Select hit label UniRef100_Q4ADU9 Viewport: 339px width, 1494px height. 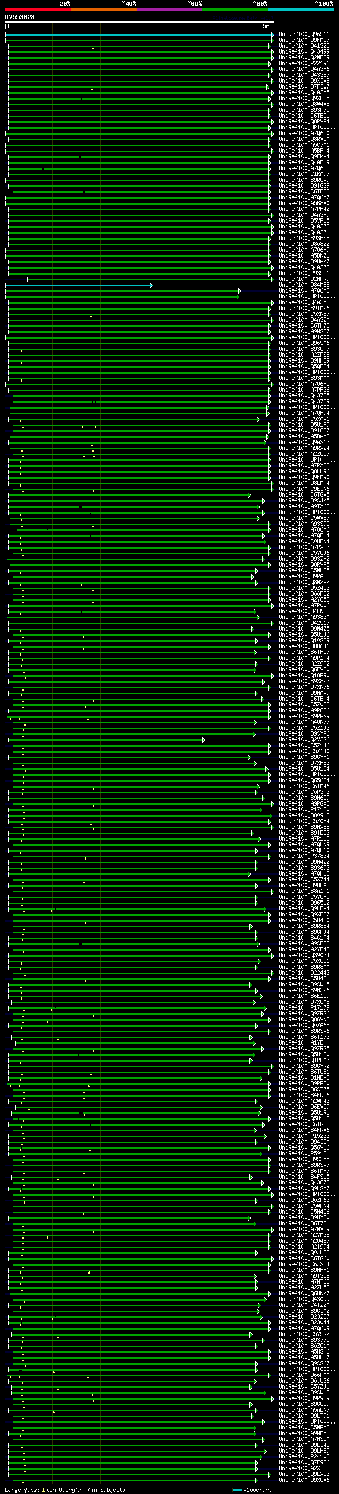(x=304, y=162)
